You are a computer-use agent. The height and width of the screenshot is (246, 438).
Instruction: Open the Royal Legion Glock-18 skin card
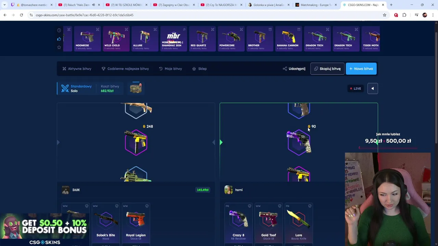tap(136, 224)
